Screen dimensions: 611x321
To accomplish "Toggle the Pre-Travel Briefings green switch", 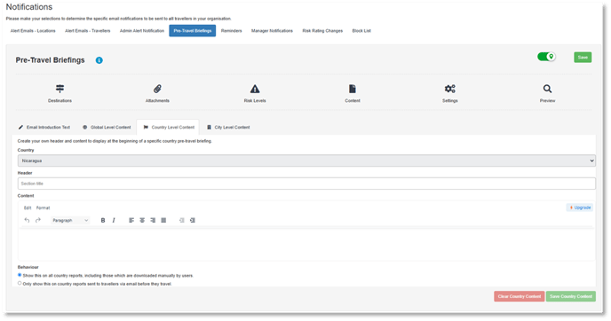I will [546, 57].
